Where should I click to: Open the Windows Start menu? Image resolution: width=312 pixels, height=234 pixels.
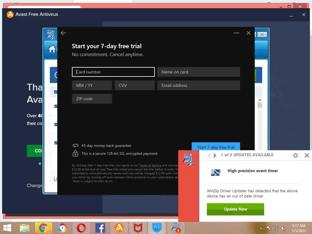(x=7, y=228)
